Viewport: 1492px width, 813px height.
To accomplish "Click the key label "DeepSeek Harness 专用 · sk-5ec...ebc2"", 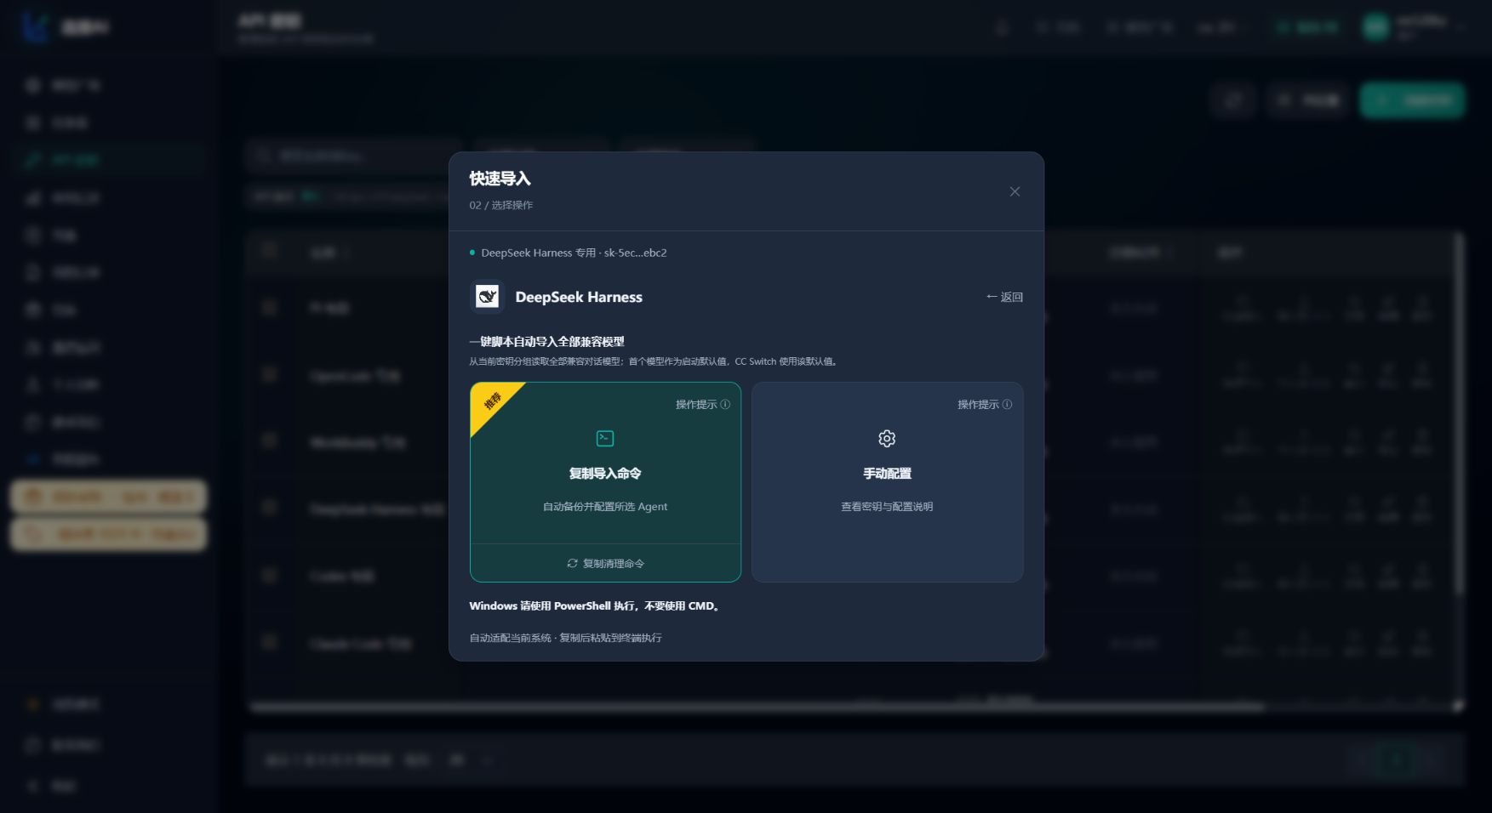I will click(574, 253).
